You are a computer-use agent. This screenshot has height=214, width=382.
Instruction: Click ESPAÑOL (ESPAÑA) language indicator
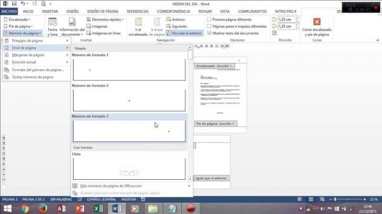(101, 200)
